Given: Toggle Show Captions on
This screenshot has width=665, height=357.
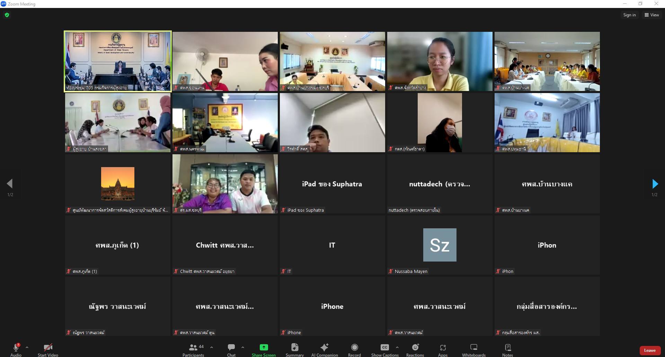Looking at the screenshot, I should tap(384, 349).
